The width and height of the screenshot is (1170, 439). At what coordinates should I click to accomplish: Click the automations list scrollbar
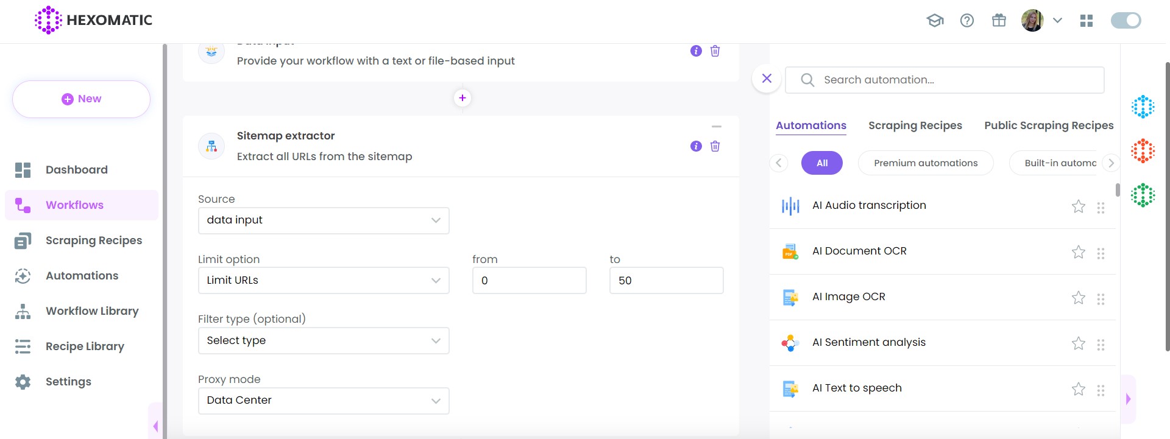click(1117, 190)
